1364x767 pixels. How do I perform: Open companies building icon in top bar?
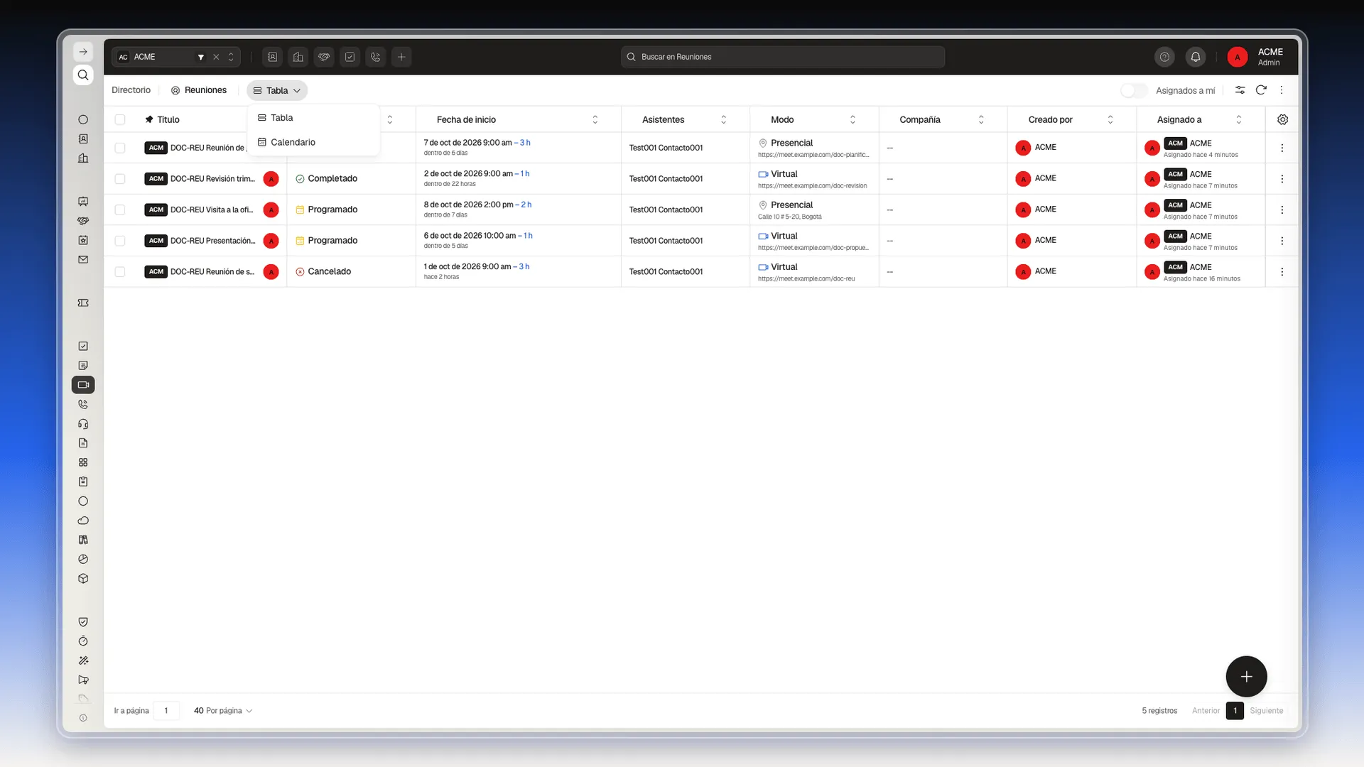[x=298, y=57]
